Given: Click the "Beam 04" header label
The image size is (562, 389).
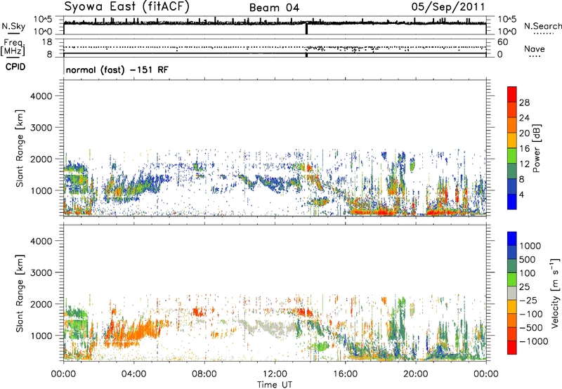Looking at the screenshot, I should tap(274, 8).
